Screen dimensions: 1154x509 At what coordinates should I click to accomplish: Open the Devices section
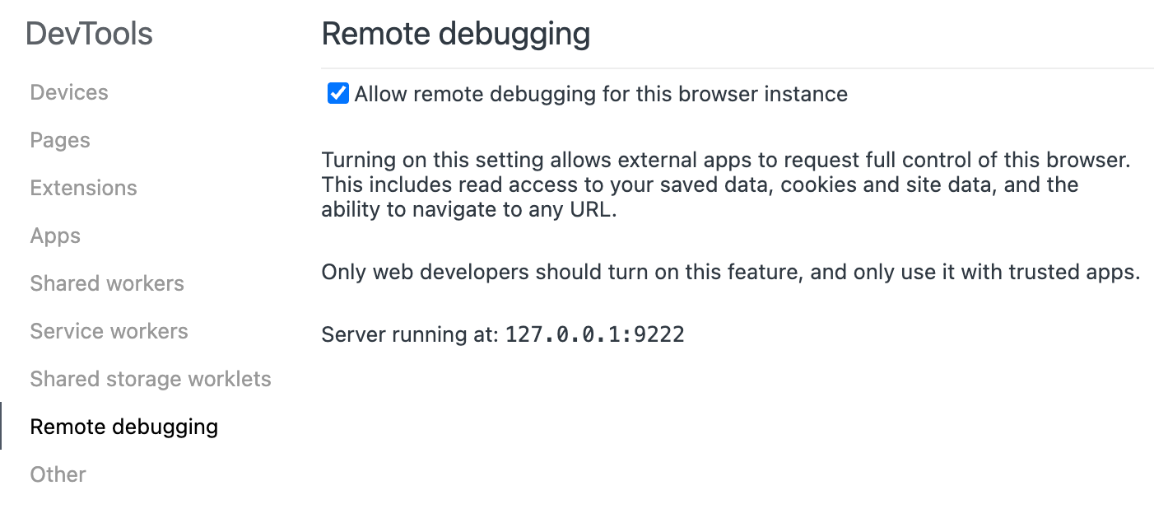coord(69,92)
